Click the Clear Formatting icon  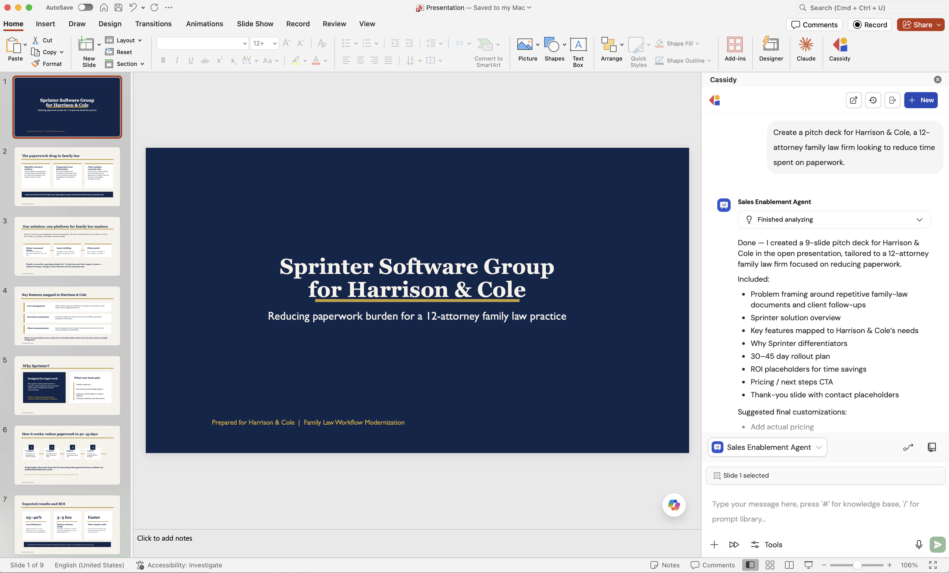pos(322,43)
